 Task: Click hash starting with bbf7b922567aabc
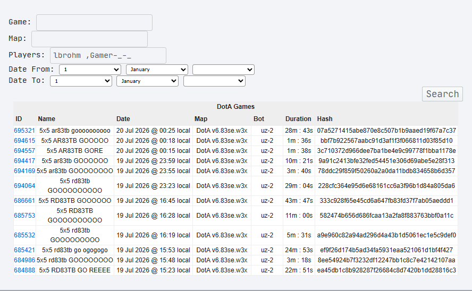(x=386, y=141)
